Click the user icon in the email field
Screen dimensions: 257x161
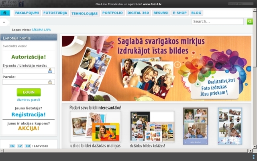[x=50, y=71]
